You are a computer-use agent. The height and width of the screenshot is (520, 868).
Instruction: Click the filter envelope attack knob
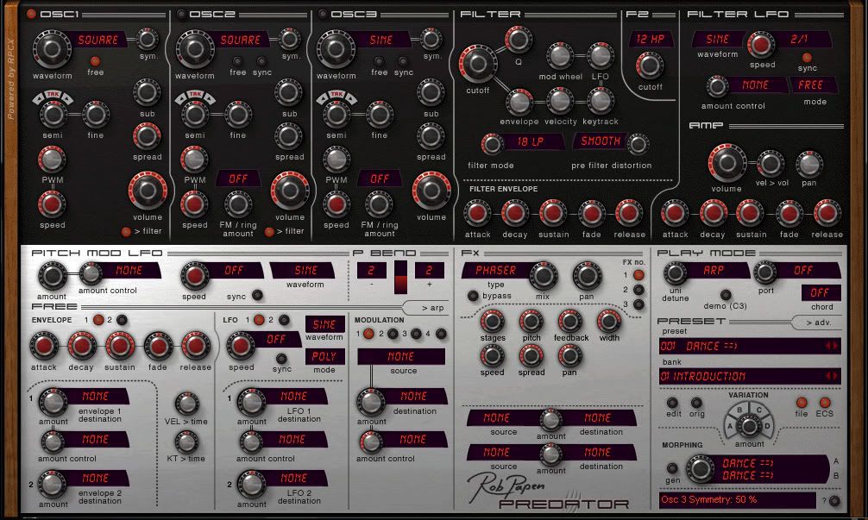(477, 214)
